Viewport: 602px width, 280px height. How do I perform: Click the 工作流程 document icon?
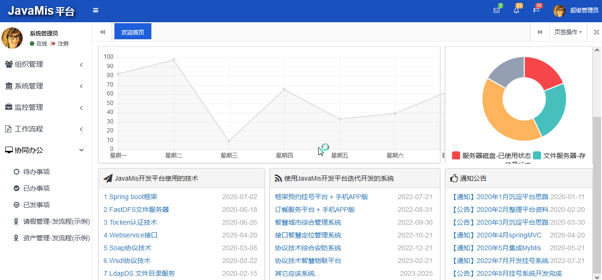coord(9,129)
